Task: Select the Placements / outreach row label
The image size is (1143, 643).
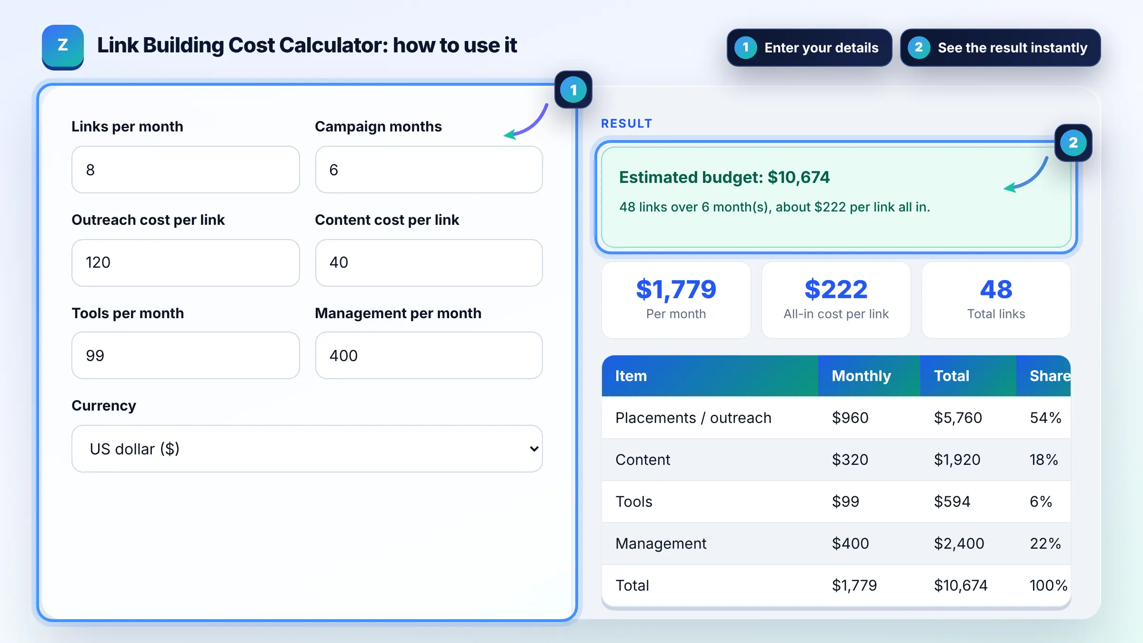Action: click(x=693, y=418)
